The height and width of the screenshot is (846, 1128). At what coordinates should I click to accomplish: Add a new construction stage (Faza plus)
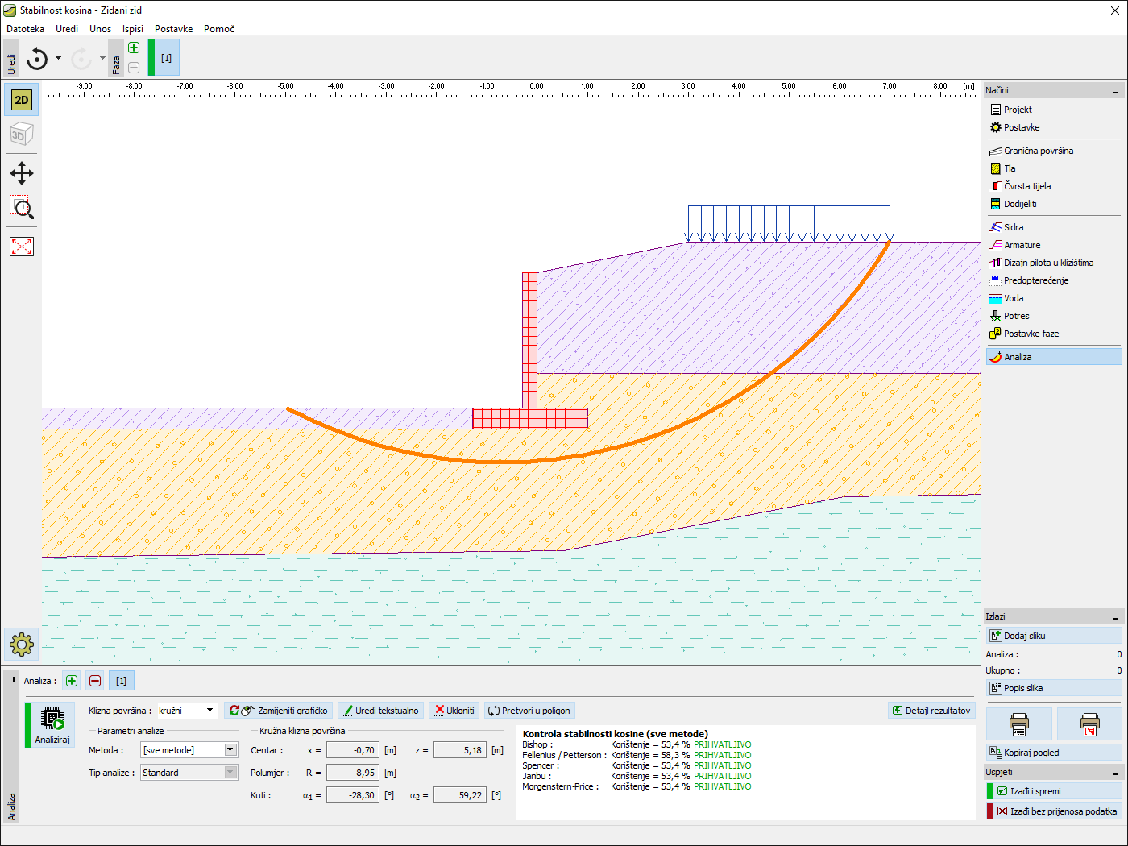pyautogui.click(x=134, y=48)
